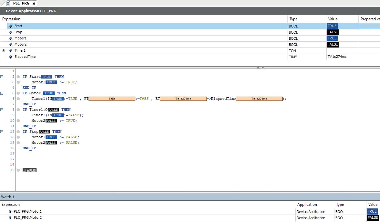Click the Type column header in declarations
The image size is (380, 222).
tap(293, 19)
